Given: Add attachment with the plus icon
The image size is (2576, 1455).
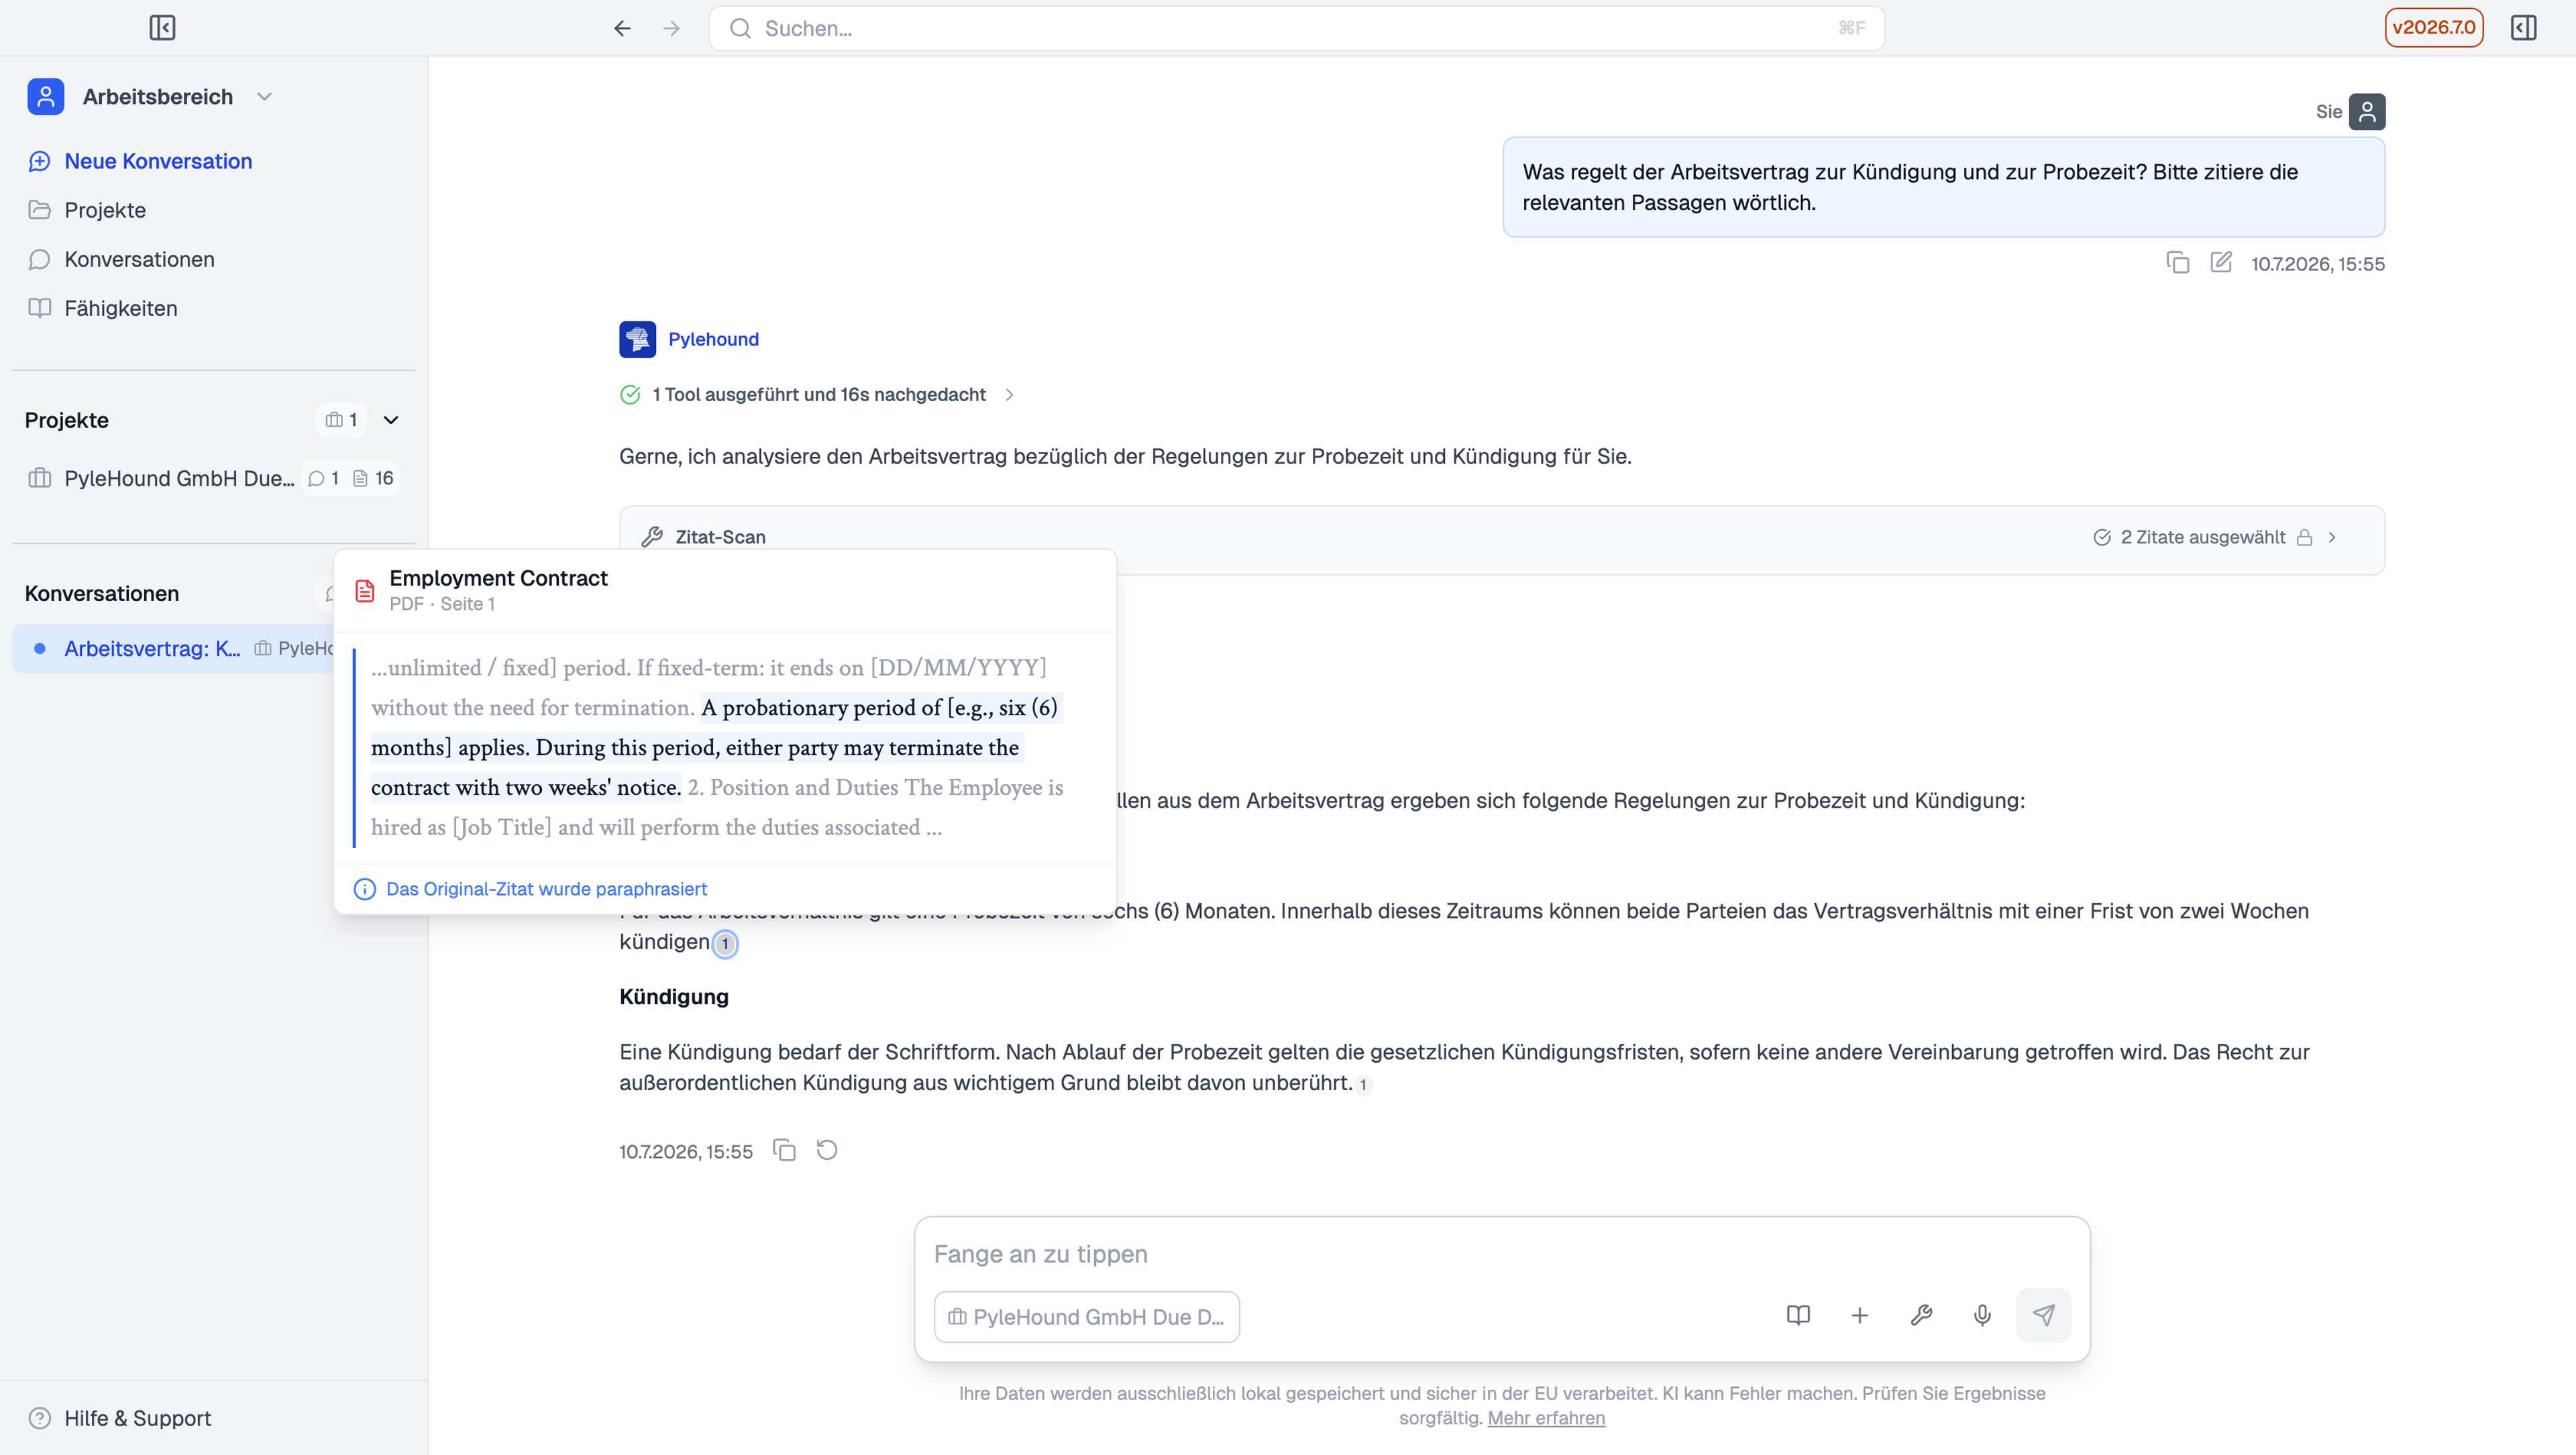Looking at the screenshot, I should pyautogui.click(x=1859, y=1315).
